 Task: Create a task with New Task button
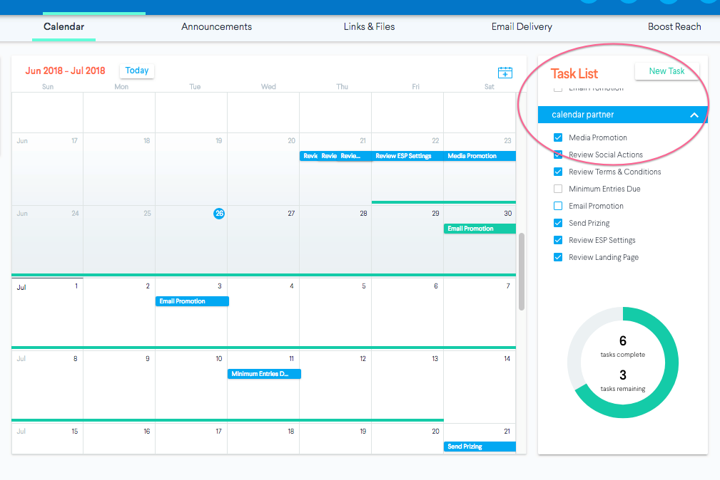coord(666,71)
